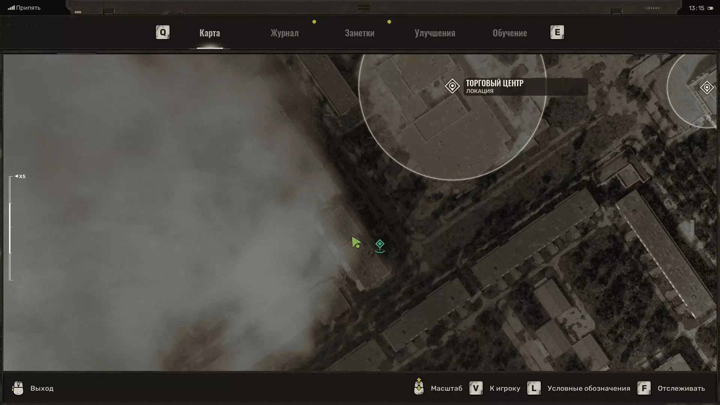This screenshot has height=405, width=720.
Task: Click the Торговый центр location marker icon
Action: pyautogui.click(x=452, y=86)
